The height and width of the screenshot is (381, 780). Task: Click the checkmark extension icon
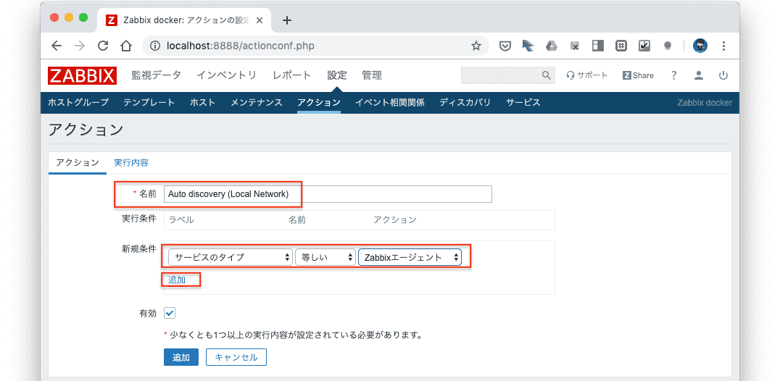coord(644,46)
